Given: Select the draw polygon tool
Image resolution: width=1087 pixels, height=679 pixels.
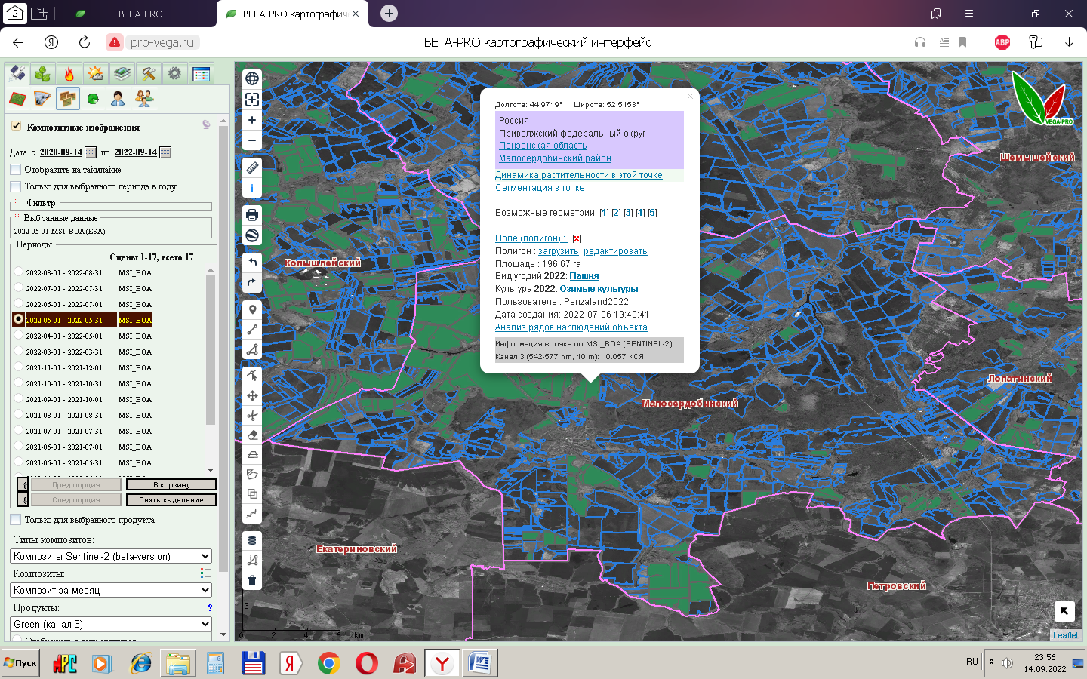Looking at the screenshot, I should [252, 349].
